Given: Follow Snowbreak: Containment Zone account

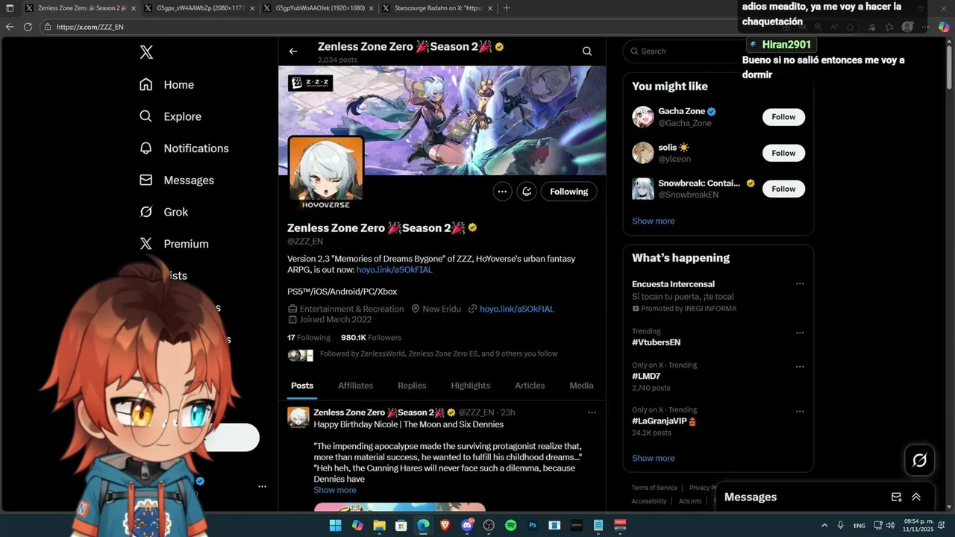Looking at the screenshot, I should point(783,189).
